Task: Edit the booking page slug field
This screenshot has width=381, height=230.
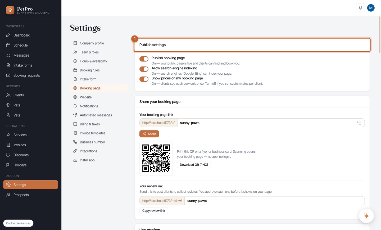Action: [266, 123]
